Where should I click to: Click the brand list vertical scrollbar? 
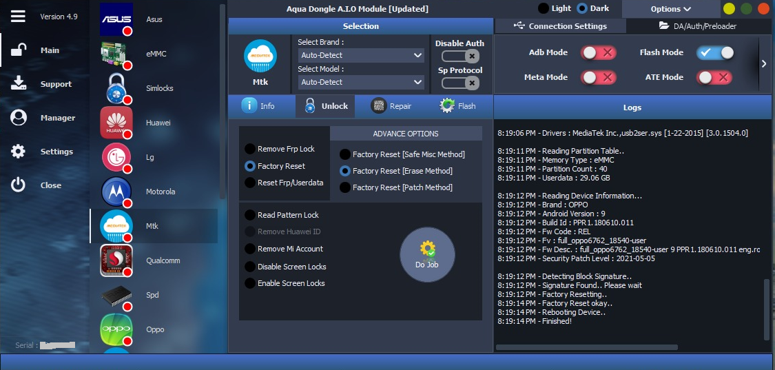223,101
